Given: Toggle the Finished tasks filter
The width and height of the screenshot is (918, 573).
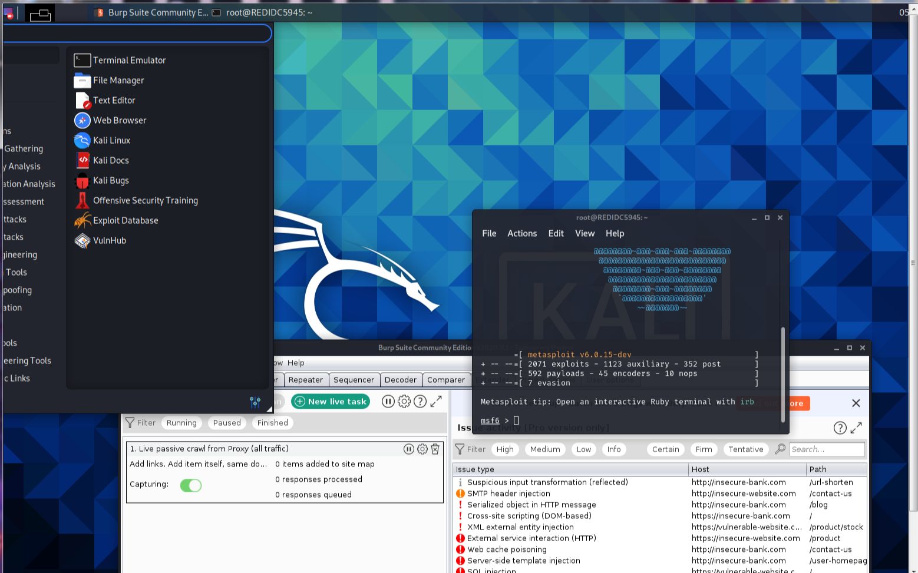Looking at the screenshot, I should click(x=273, y=423).
